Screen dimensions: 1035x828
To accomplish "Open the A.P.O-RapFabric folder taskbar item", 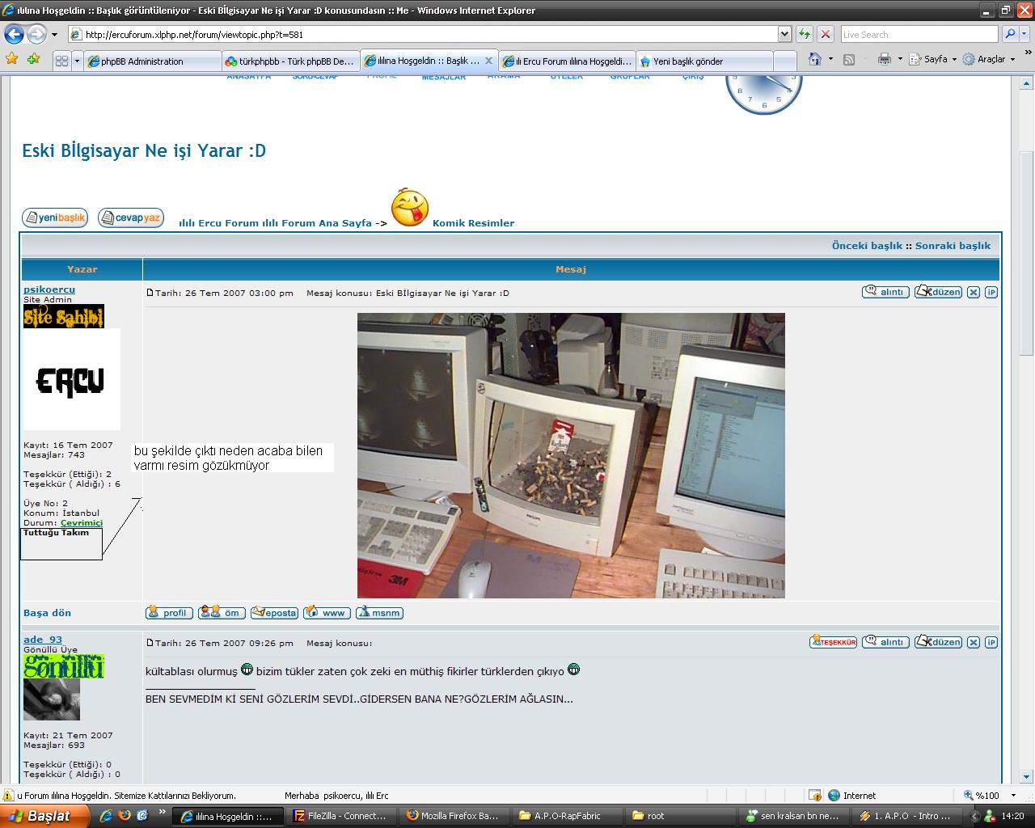I will [565, 816].
